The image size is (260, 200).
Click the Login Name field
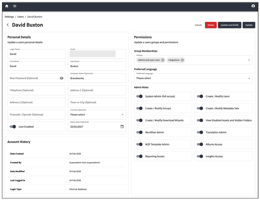(36, 54)
